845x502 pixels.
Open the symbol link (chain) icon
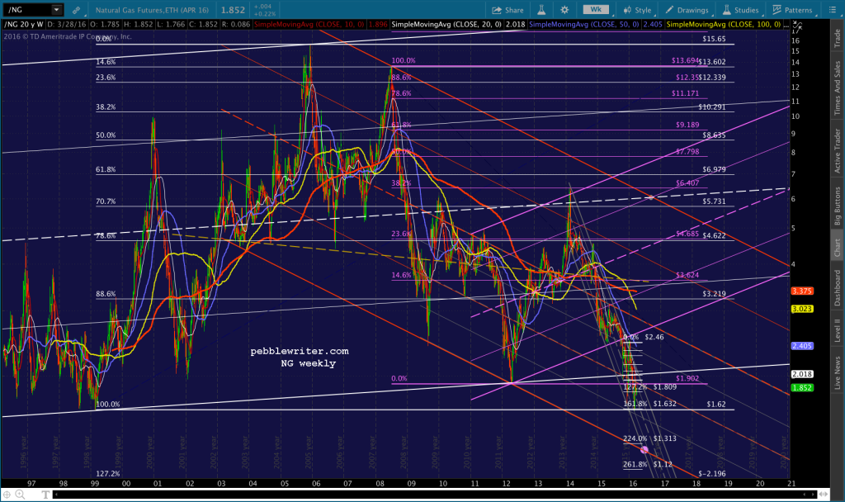(x=77, y=10)
